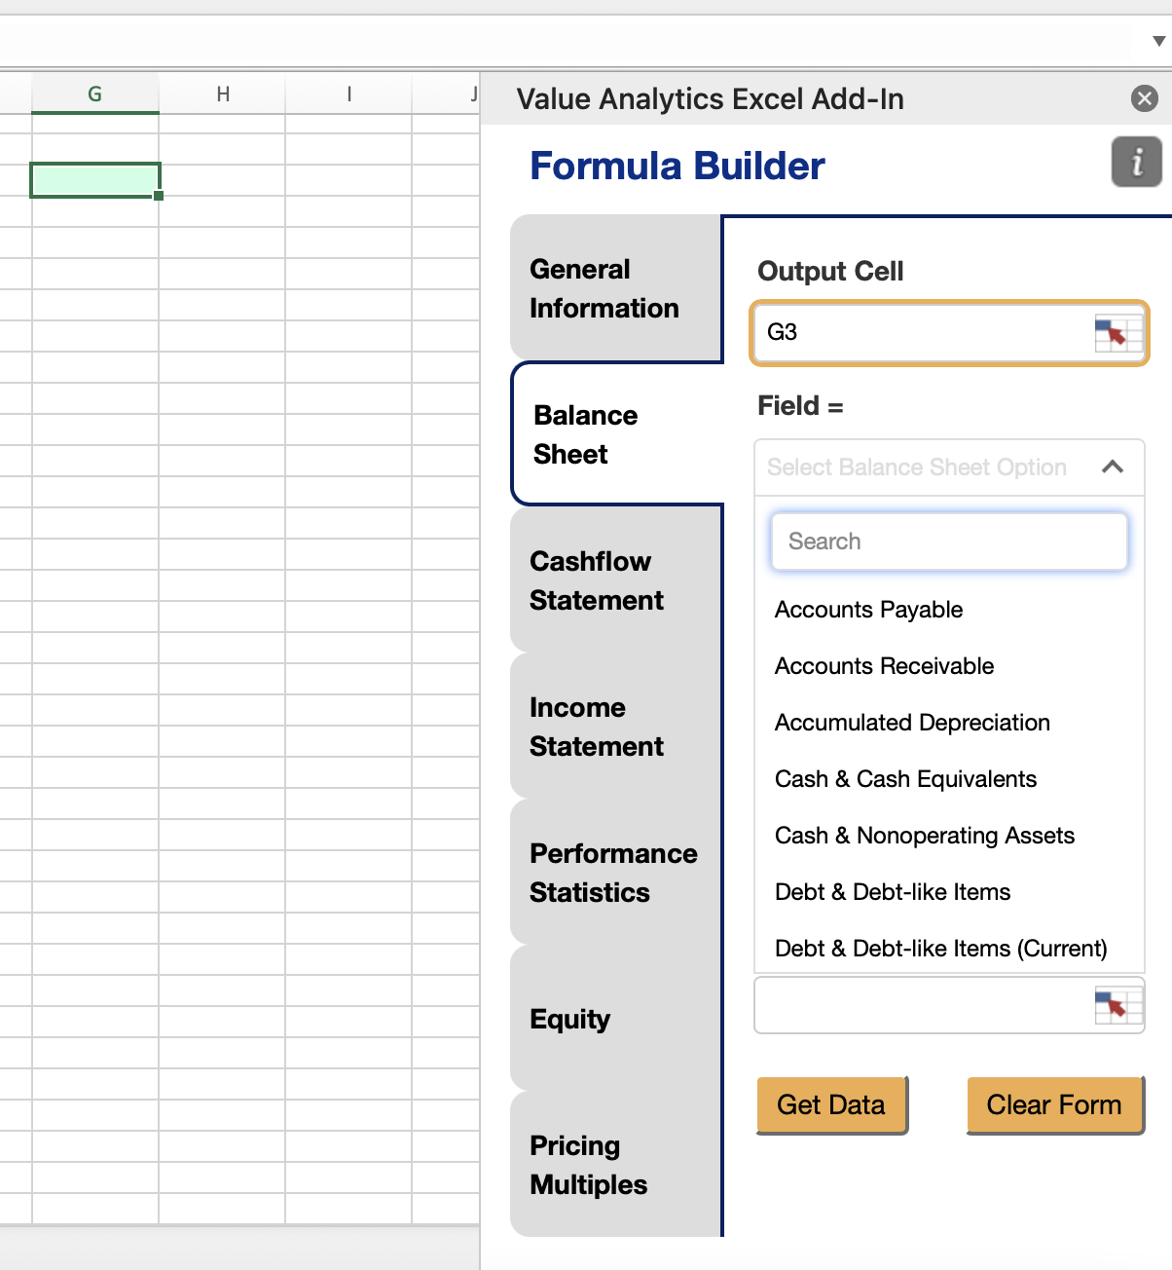Screen dimensions: 1172x1270
Task: Choose Cash & Cash Equivalents option
Action: [905, 778]
